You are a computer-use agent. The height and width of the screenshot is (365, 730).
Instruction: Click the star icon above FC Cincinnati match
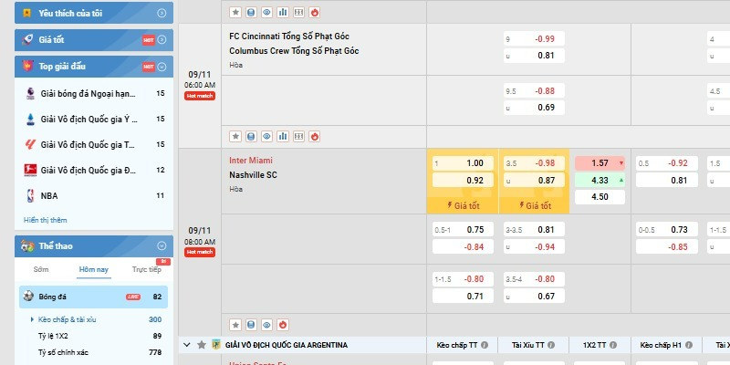click(235, 13)
